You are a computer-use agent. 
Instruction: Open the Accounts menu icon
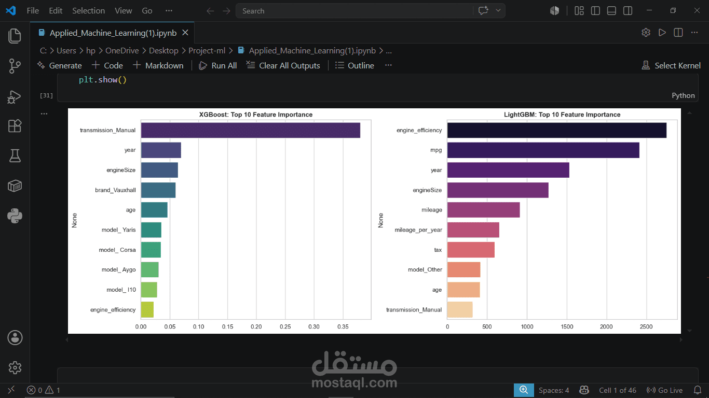(x=15, y=338)
